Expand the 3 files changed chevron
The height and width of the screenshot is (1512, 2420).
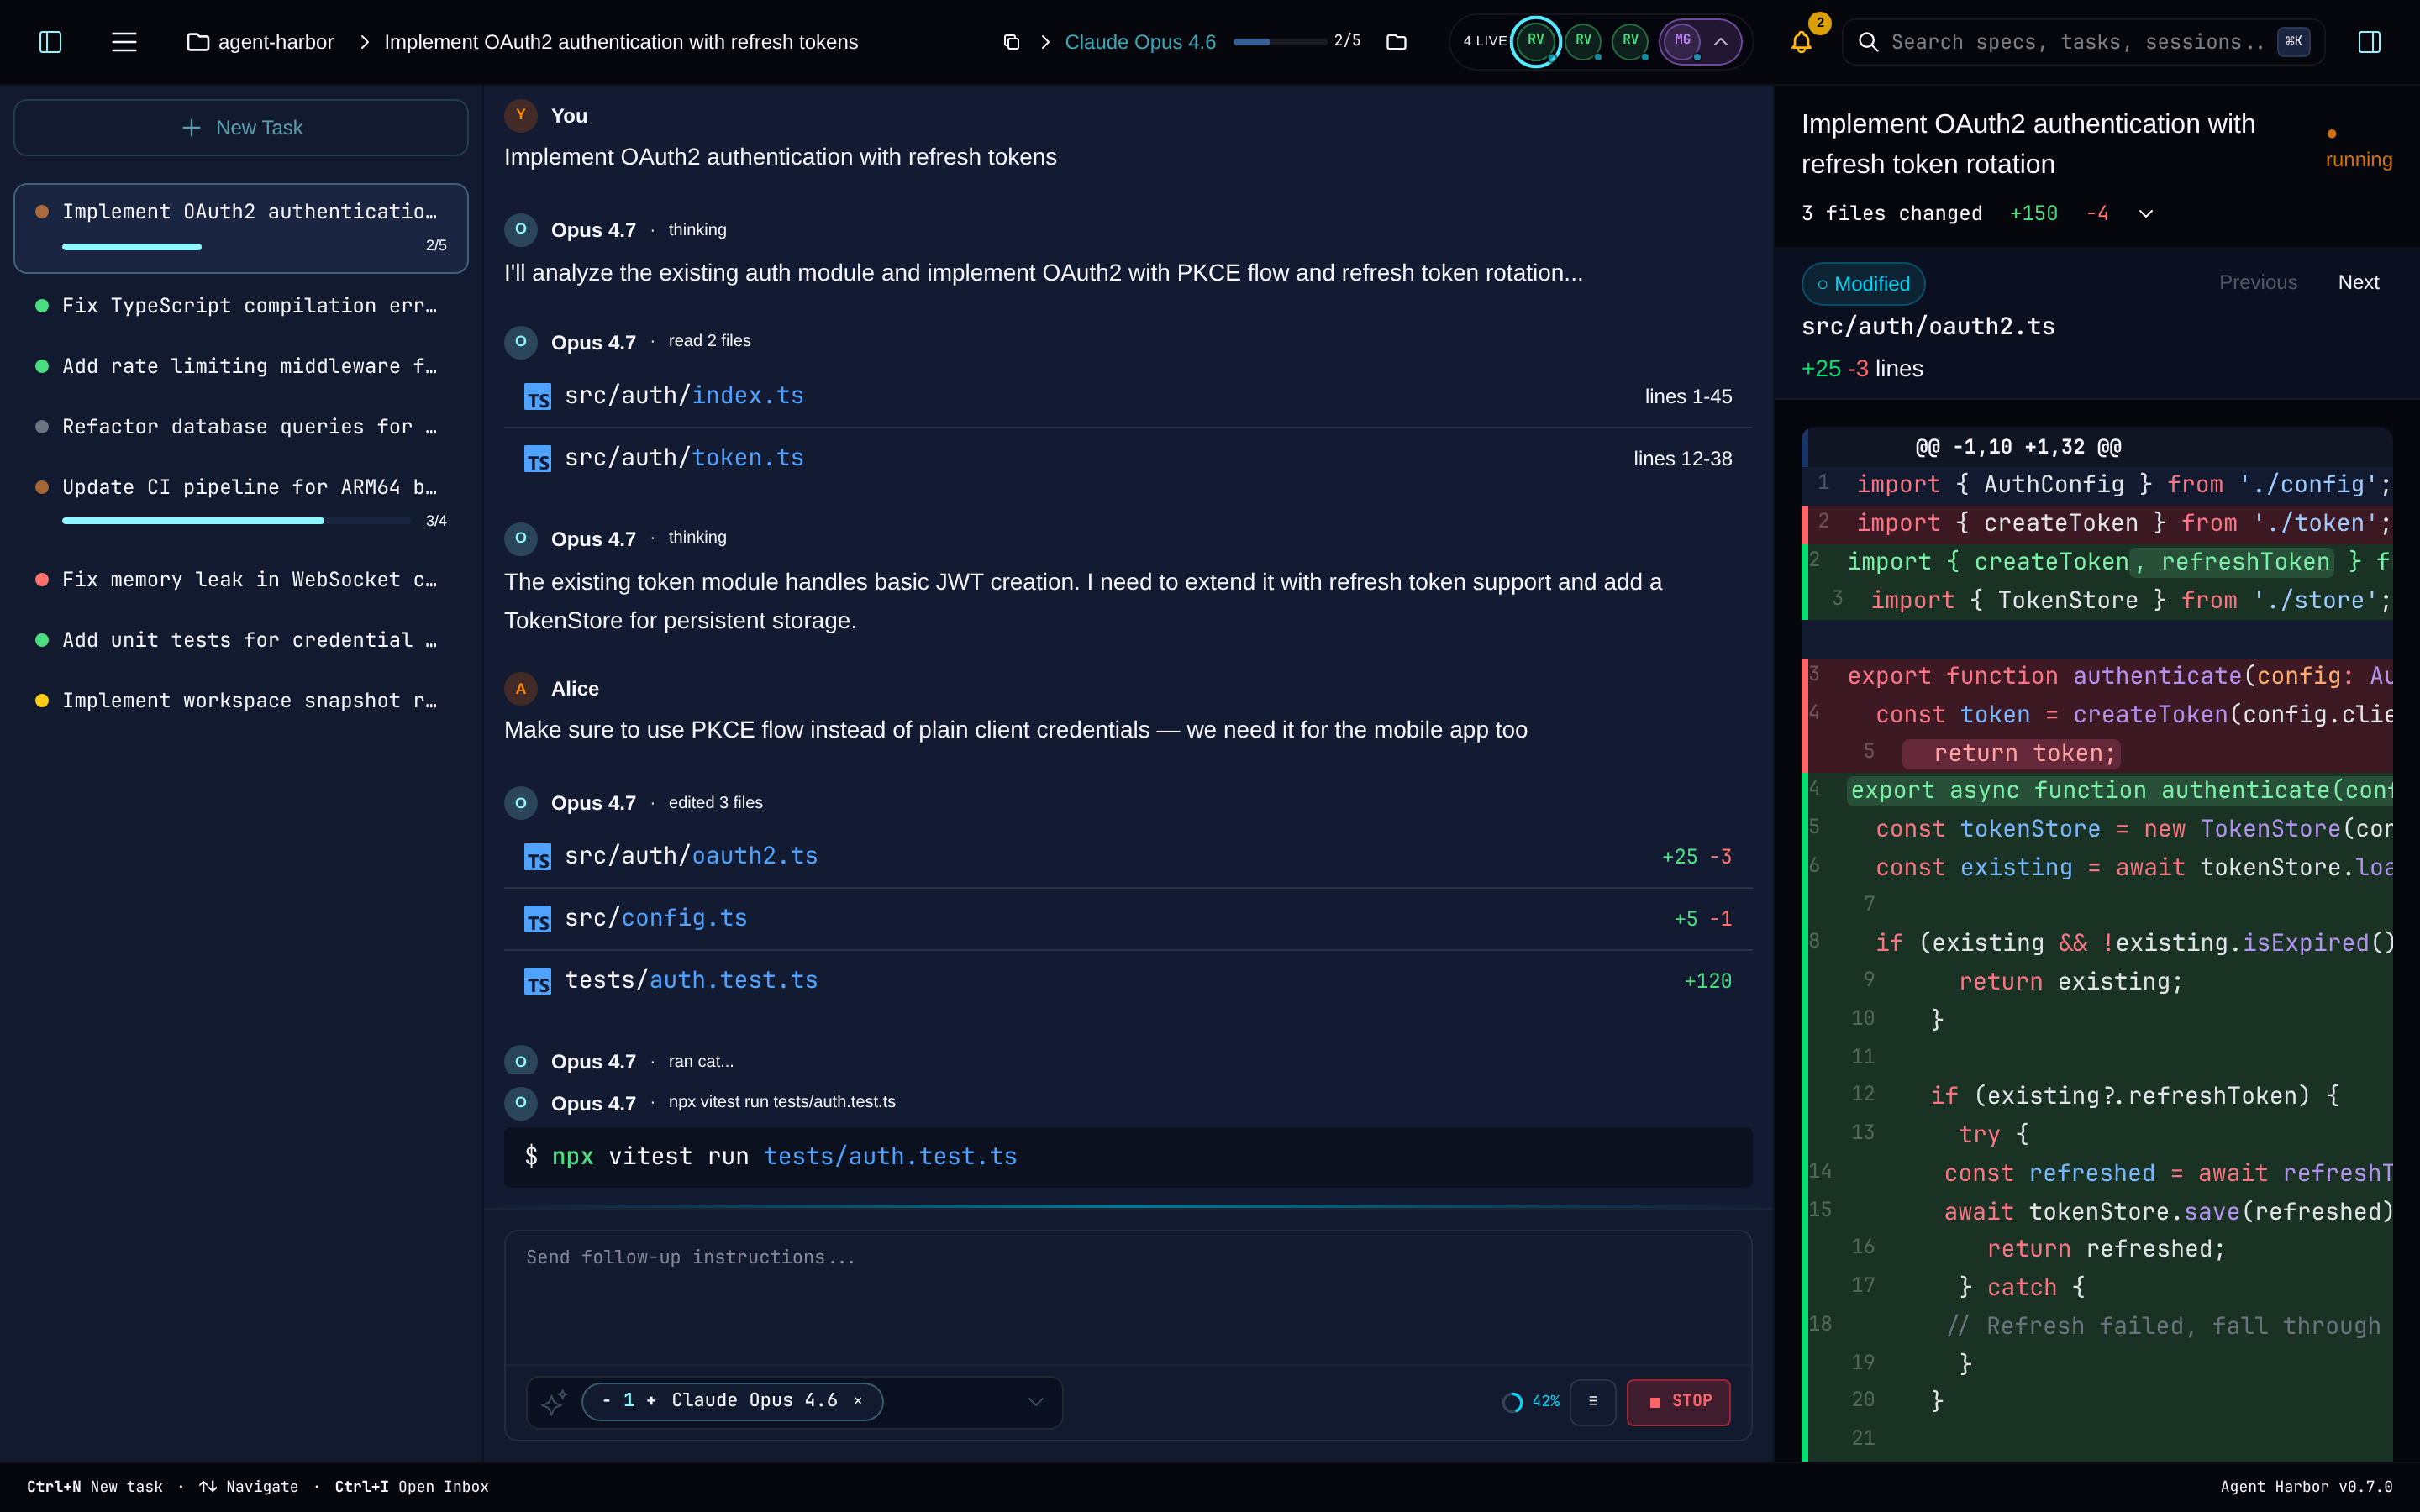(x=2145, y=214)
